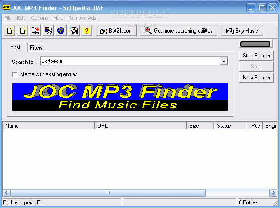
Task: Click the Start Search button
Action: tap(256, 56)
